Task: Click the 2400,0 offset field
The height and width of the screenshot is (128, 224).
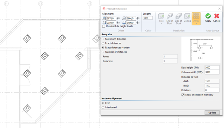Action: 131,23
